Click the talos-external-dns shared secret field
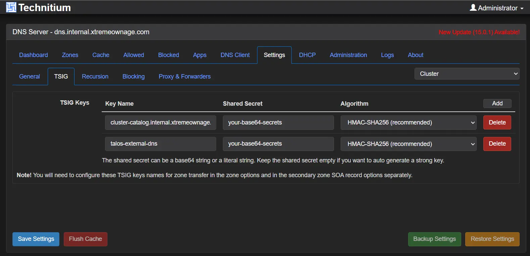This screenshot has width=530, height=256. tap(278, 144)
